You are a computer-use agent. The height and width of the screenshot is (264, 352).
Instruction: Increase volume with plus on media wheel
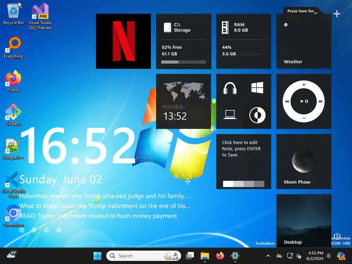tap(304, 85)
